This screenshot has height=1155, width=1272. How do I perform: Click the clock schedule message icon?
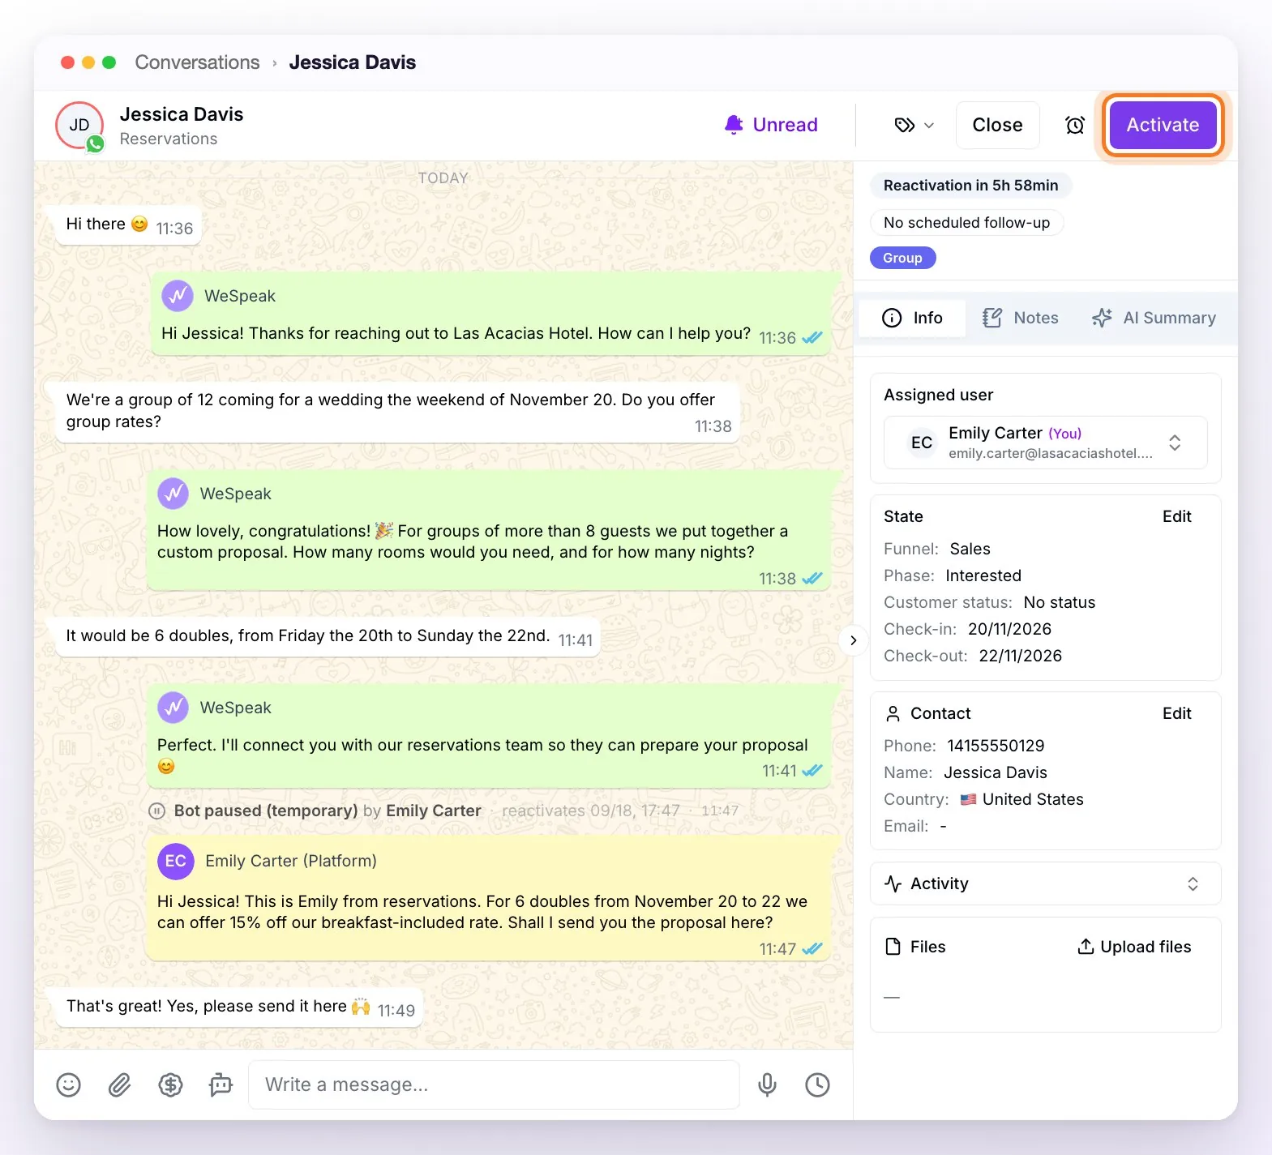817,1084
